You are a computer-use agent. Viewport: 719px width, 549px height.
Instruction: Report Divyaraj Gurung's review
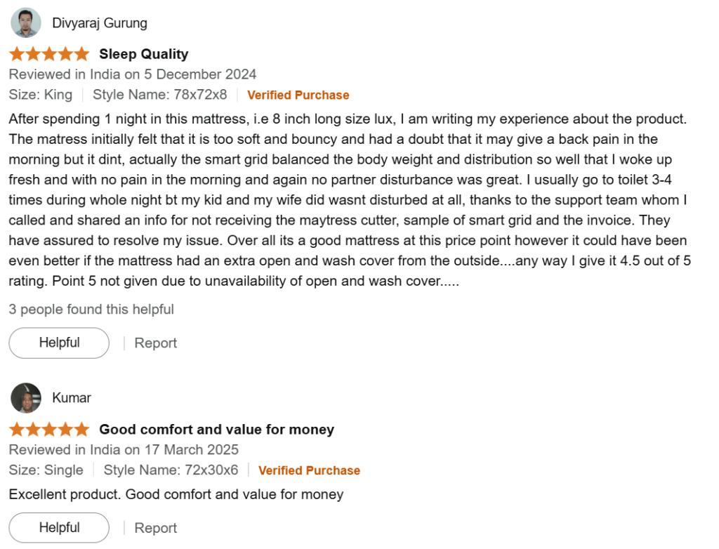pos(155,343)
